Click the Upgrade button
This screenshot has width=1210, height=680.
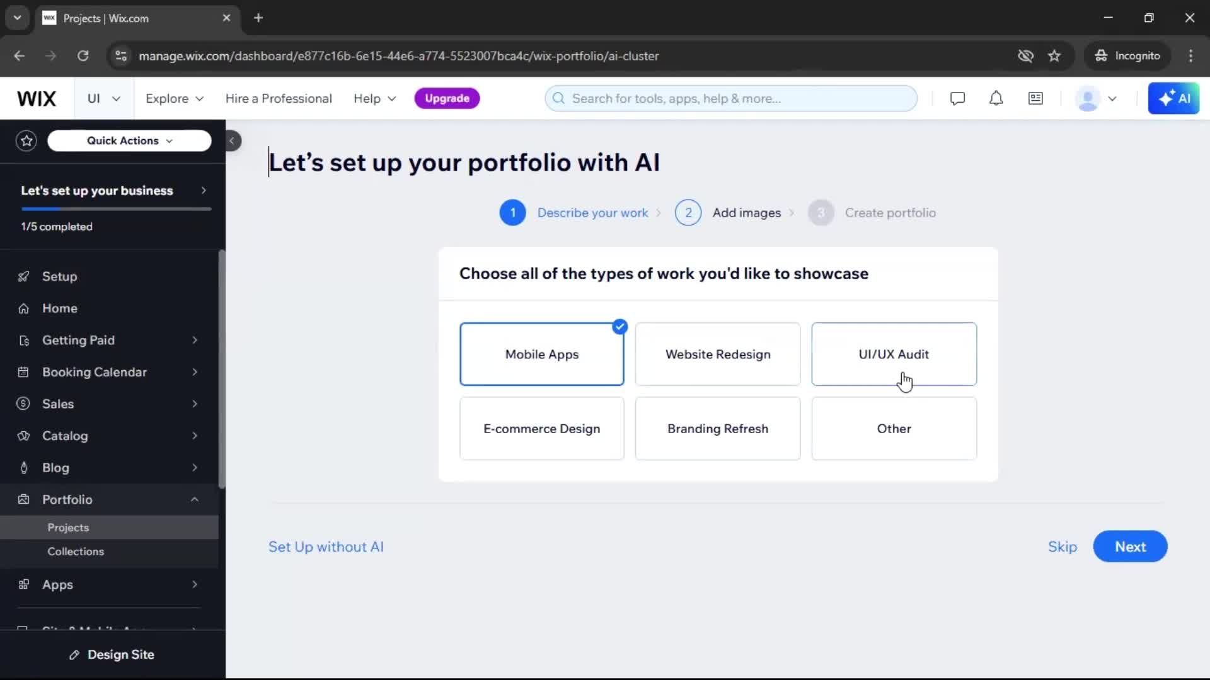click(x=447, y=98)
